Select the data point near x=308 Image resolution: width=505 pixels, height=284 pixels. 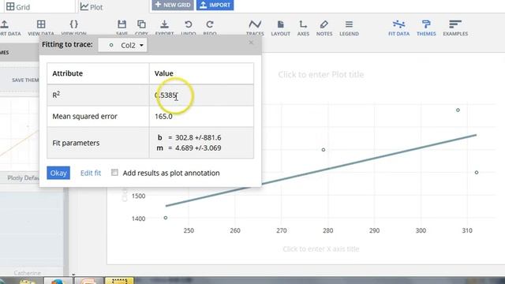point(458,110)
